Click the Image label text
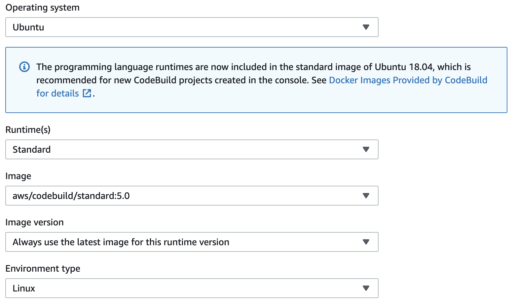516x308 pixels. coord(18,176)
